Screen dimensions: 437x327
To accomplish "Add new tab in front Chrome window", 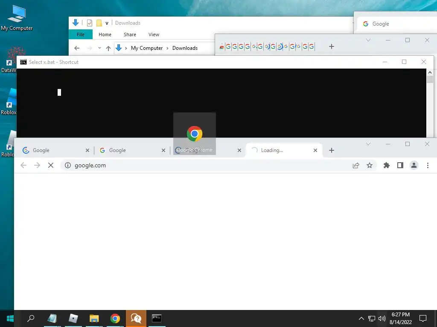I will pyautogui.click(x=331, y=150).
